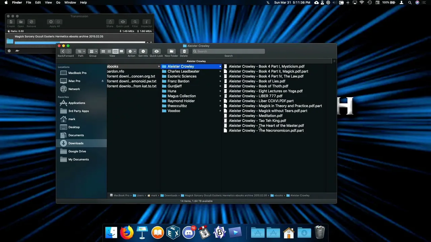Viewport: 431px width, 242px height.
Task: Click Downloads in the path bar
Action: 169,195
